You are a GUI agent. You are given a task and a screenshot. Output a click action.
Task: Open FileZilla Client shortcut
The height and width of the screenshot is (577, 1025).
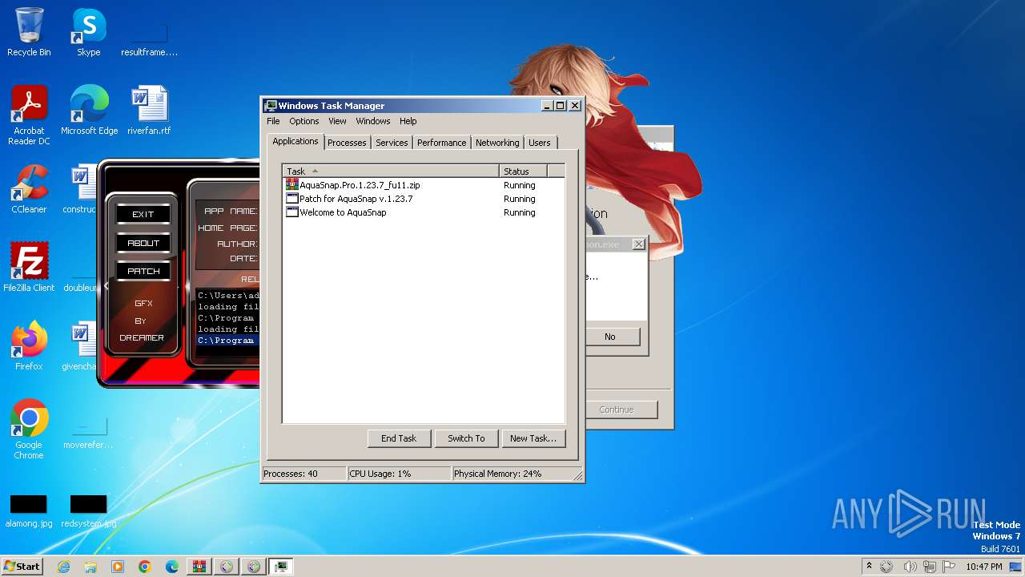point(29,268)
